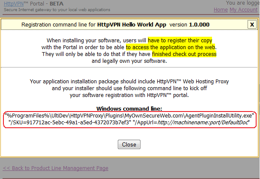Open the My Account link
The image size is (260, 179).
[x=243, y=9]
